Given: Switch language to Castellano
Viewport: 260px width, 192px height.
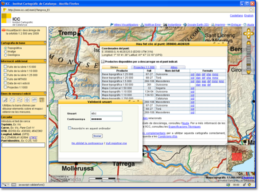Looking at the screenshot, I should pos(236,16).
